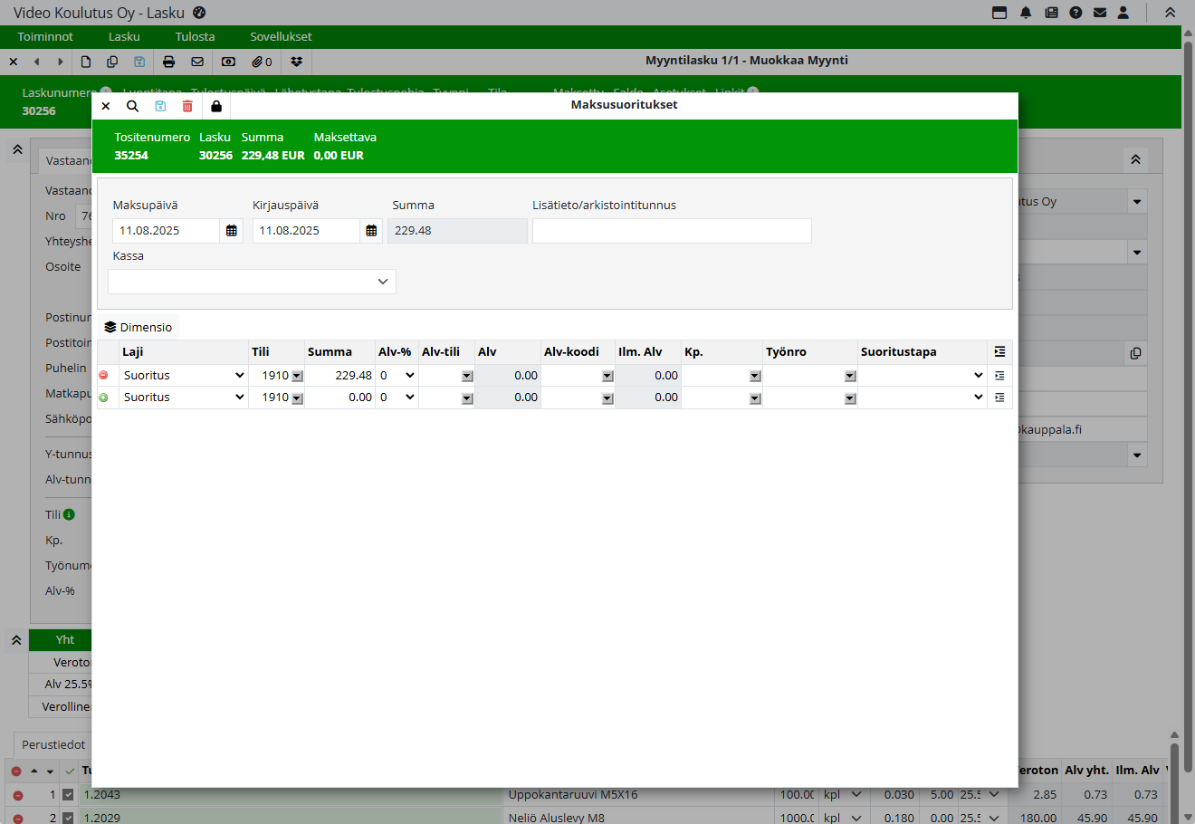Open the Sovellukset menu
The height and width of the screenshot is (824, 1195).
281,37
